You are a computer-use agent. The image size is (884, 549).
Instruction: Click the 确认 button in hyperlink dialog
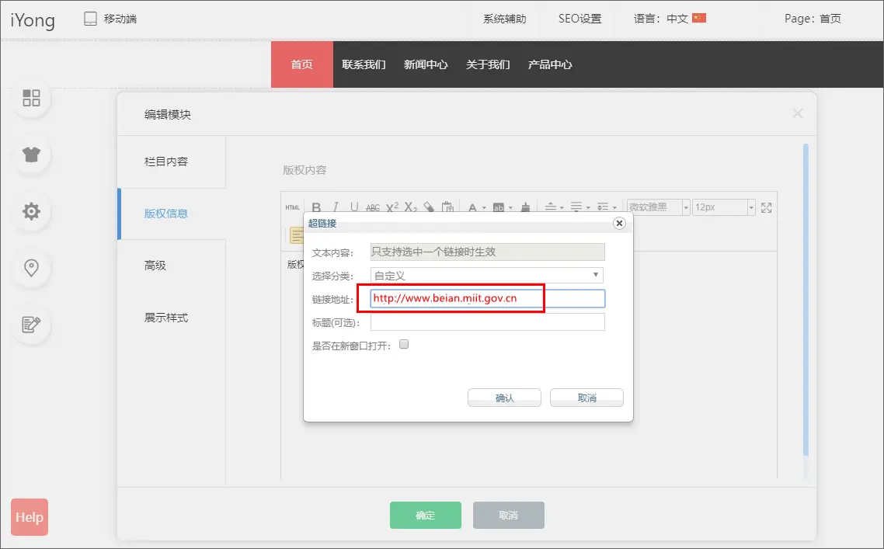coord(504,398)
